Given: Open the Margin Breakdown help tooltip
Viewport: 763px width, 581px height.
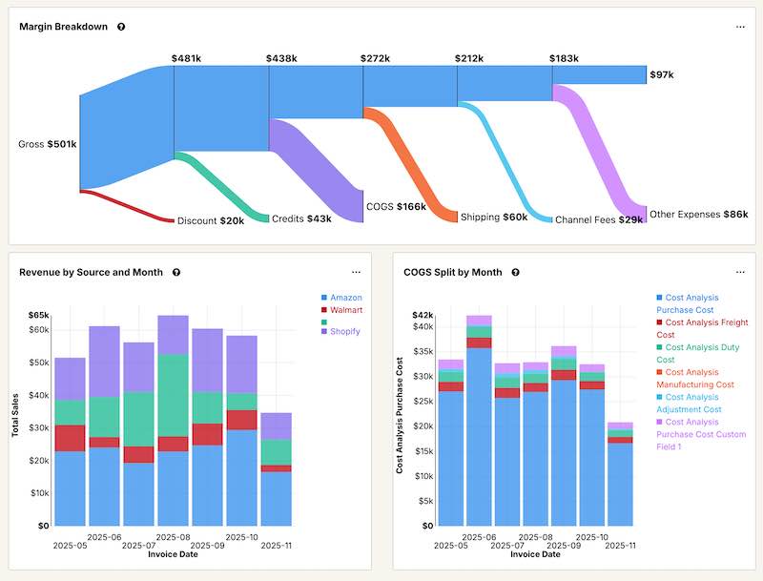Looking at the screenshot, I should 122,27.
